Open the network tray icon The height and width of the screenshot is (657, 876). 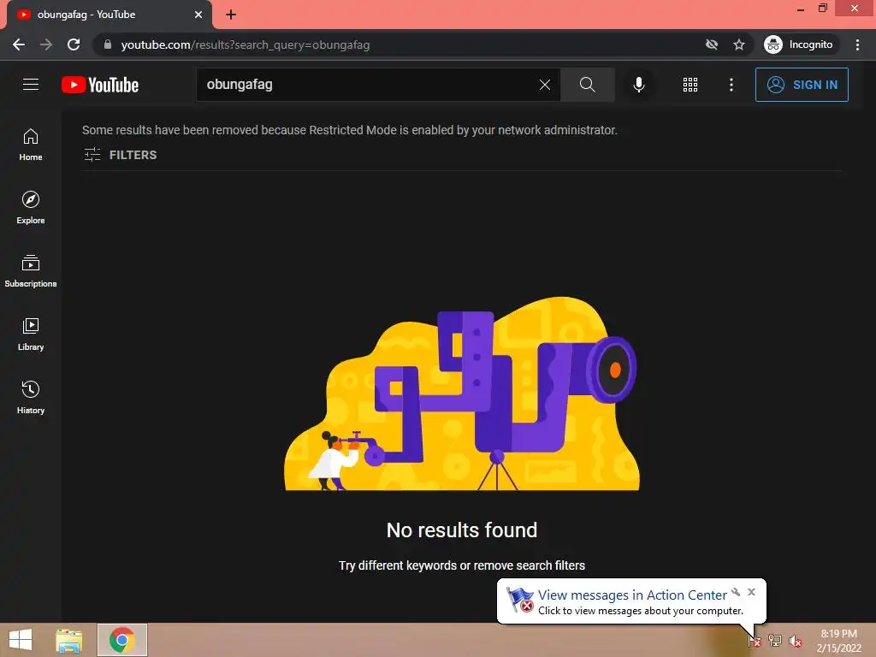click(775, 641)
